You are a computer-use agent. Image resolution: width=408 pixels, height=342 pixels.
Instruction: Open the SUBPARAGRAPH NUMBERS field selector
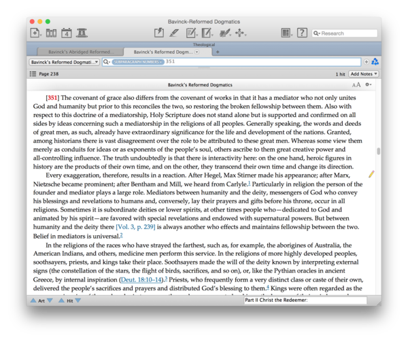click(x=138, y=62)
